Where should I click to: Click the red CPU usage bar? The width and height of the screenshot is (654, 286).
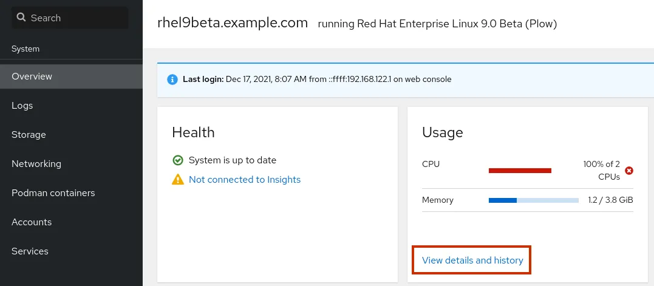coord(520,171)
